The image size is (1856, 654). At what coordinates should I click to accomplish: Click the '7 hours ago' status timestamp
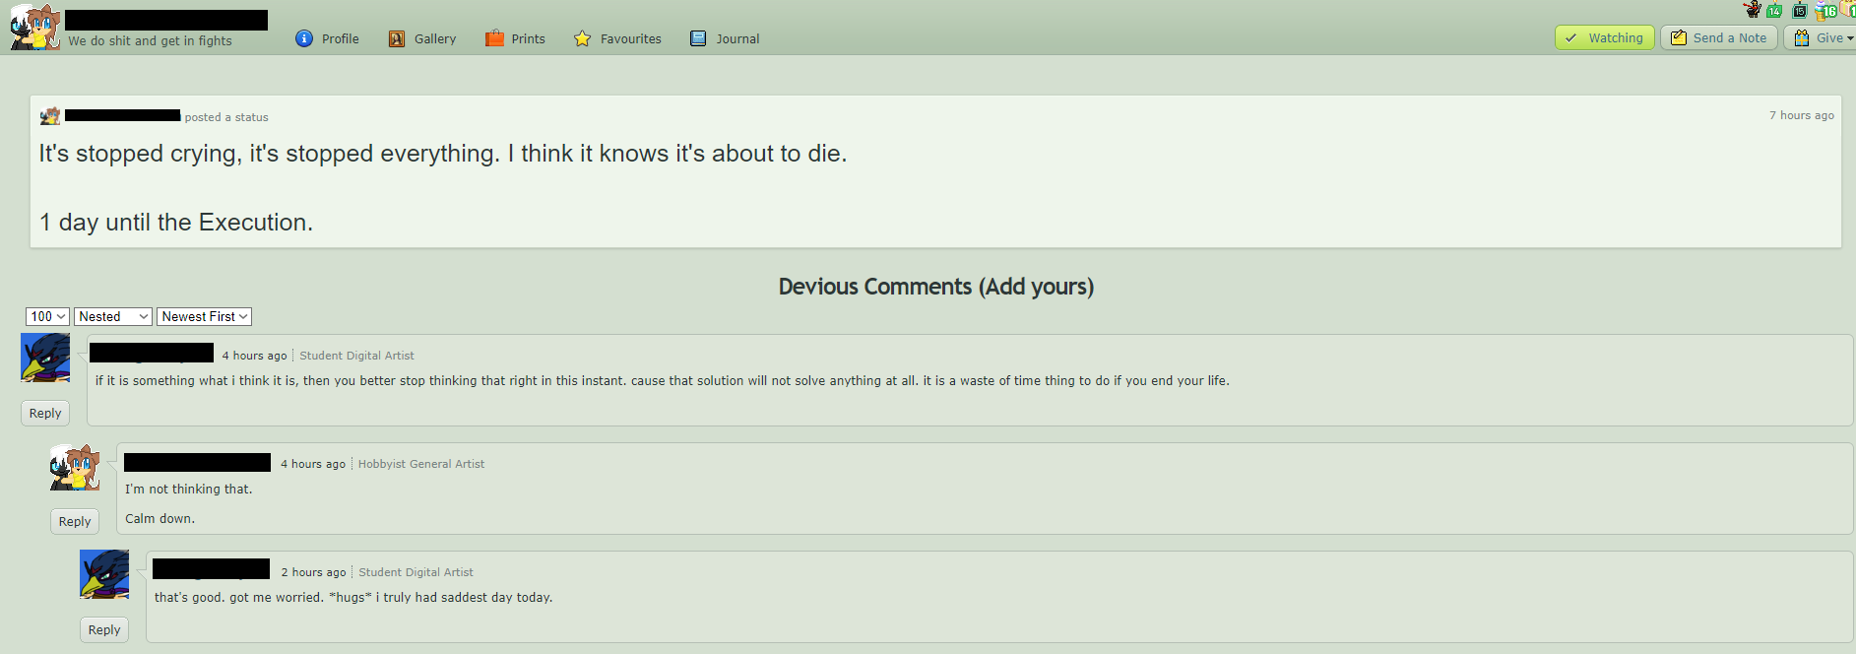[x=1801, y=115]
